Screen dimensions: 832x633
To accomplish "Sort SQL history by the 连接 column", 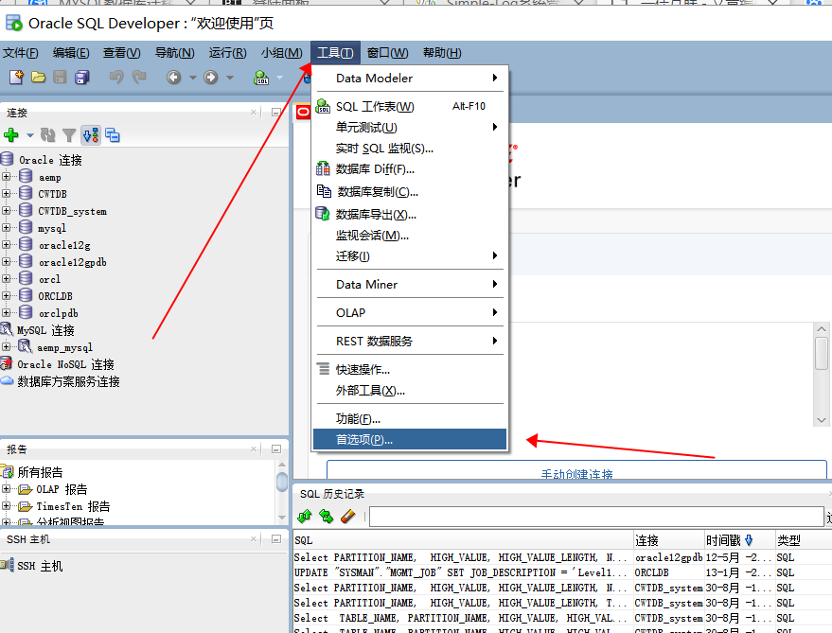I will click(669, 540).
